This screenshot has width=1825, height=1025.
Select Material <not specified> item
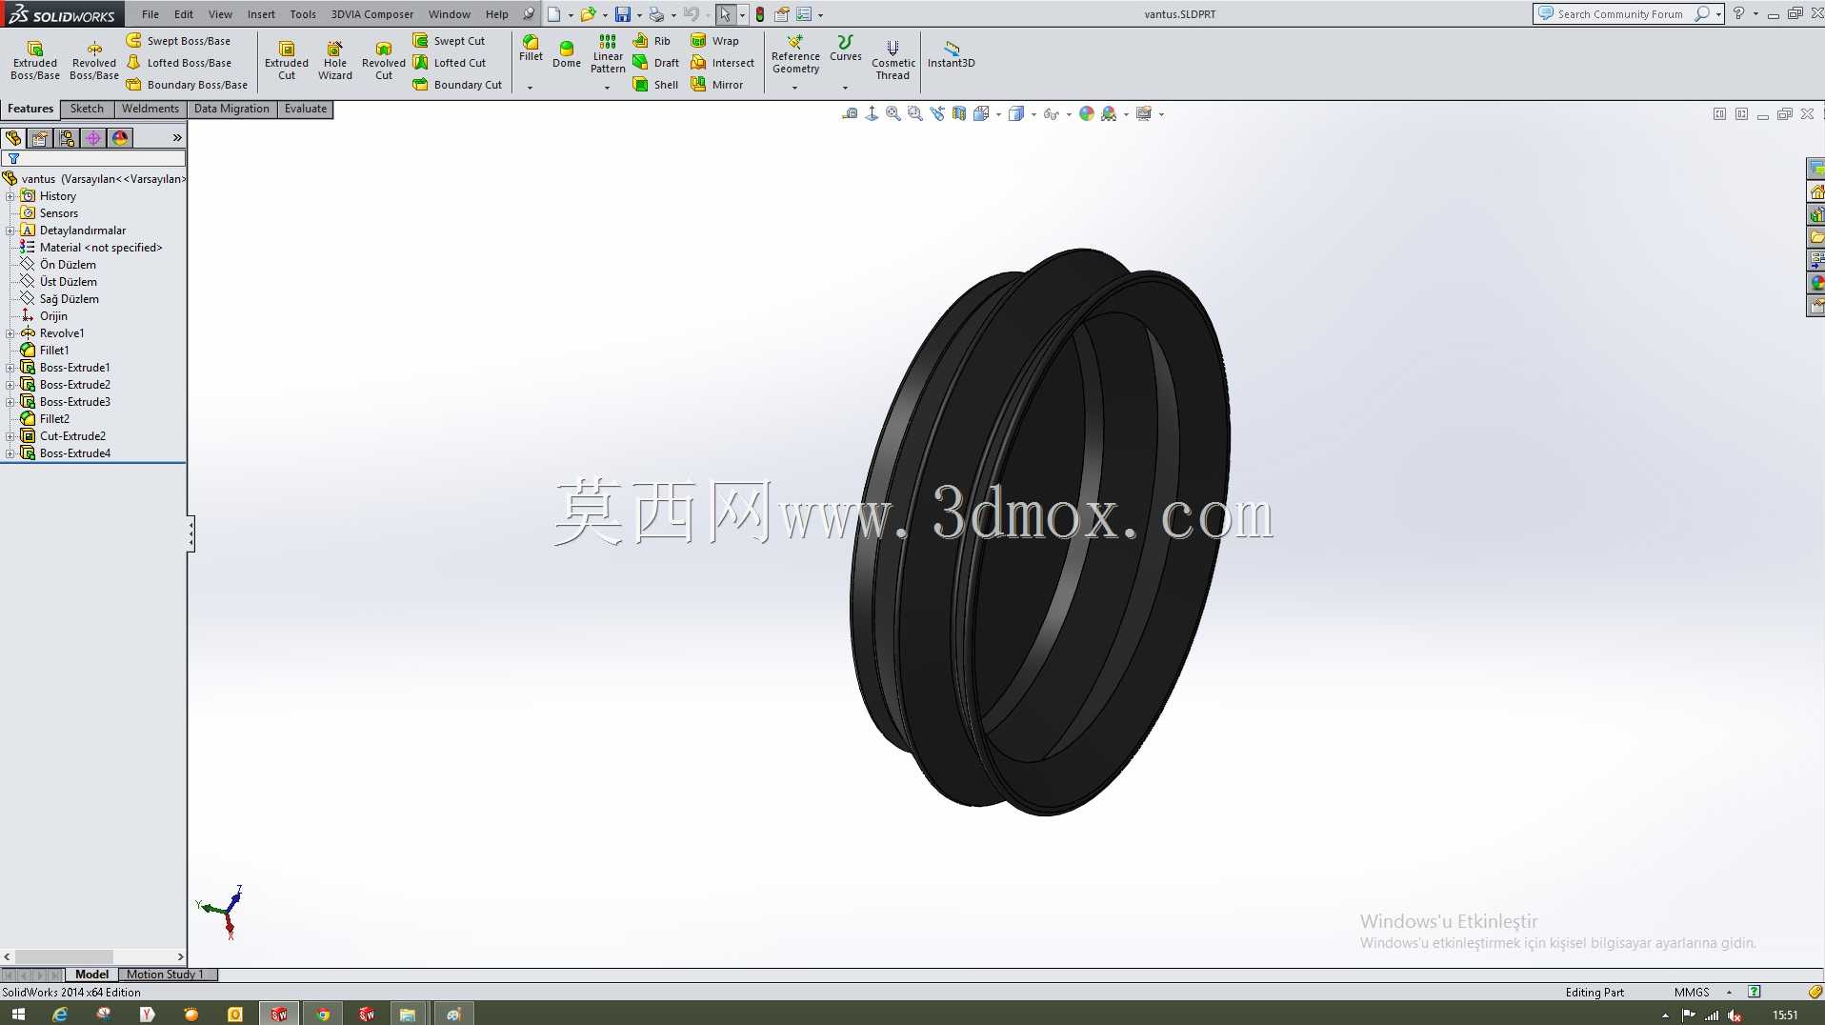pyautogui.click(x=91, y=248)
